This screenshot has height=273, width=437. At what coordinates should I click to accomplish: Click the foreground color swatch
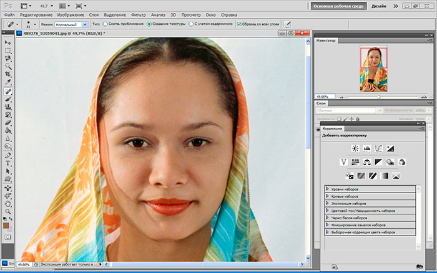(x=6, y=224)
